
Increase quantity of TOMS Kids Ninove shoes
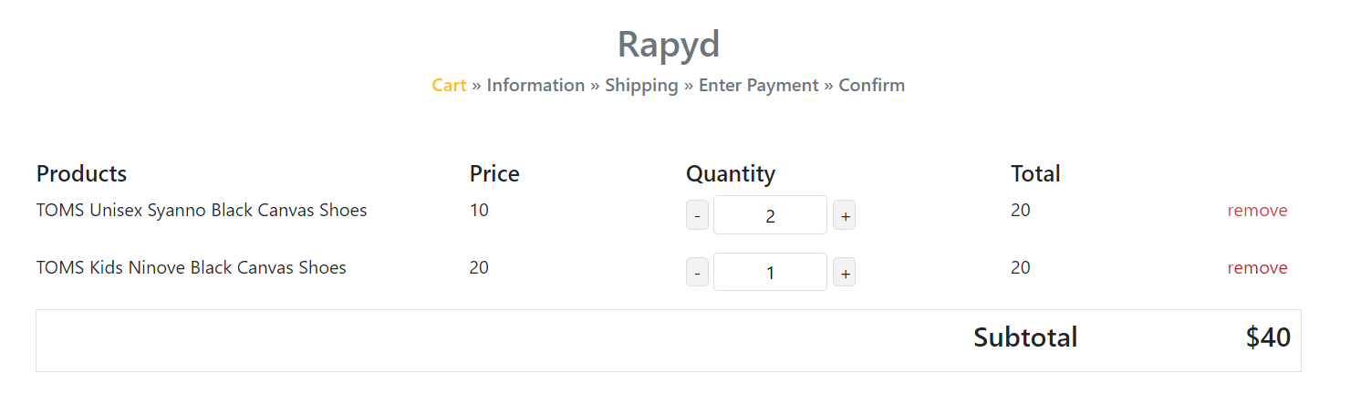point(844,273)
